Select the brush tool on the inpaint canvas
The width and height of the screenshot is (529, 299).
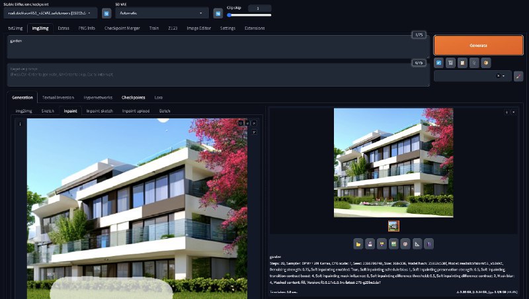(x=254, y=132)
